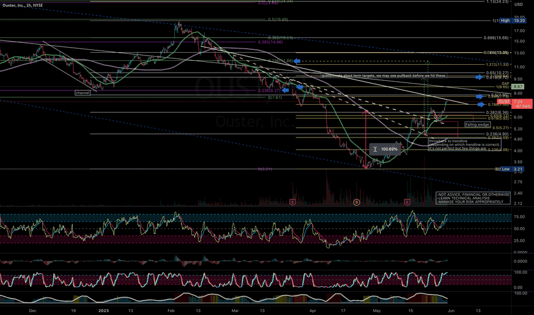534x315 pixels.
Task: Click the 0(7.61) Fibonacci label
Action: (x=275, y=97)
